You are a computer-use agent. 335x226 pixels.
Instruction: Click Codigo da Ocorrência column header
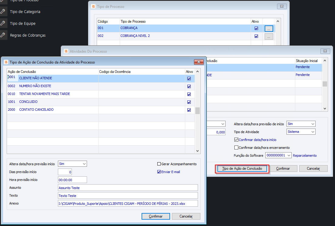click(x=142, y=72)
